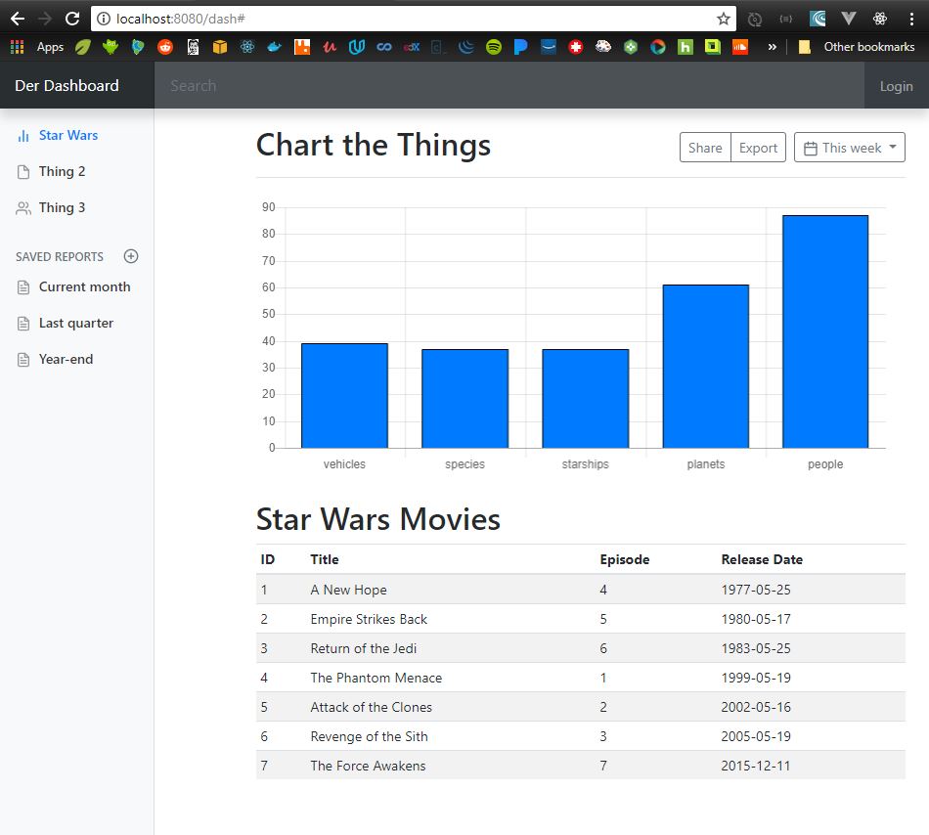Click the Empire Strikes Back title cell
The height and width of the screenshot is (835, 929).
[369, 620]
